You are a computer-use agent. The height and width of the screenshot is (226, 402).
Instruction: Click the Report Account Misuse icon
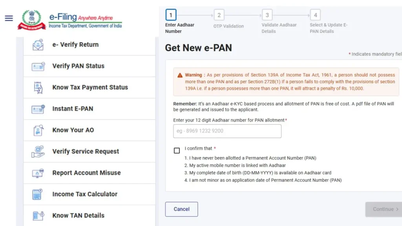coord(37,173)
